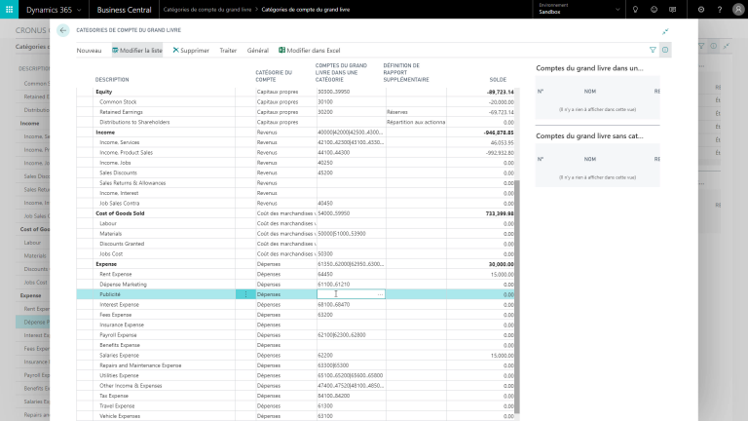Open the Général menu
The image size is (748, 421).
pyautogui.click(x=257, y=50)
